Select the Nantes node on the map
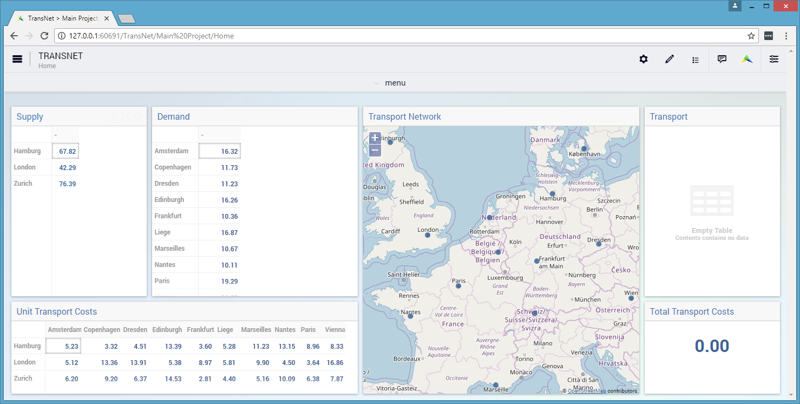The image size is (800, 404). tap(410, 316)
